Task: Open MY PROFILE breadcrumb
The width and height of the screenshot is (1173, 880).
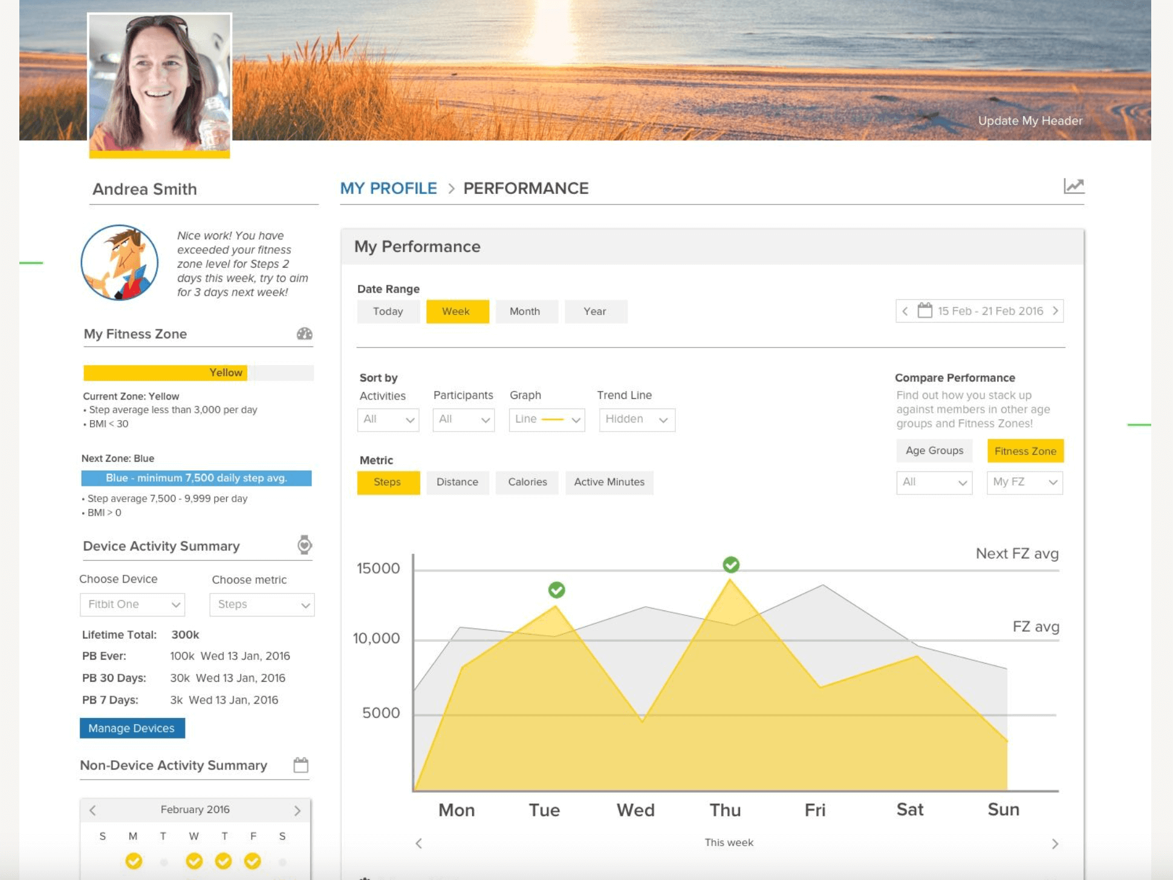Action: pos(388,189)
